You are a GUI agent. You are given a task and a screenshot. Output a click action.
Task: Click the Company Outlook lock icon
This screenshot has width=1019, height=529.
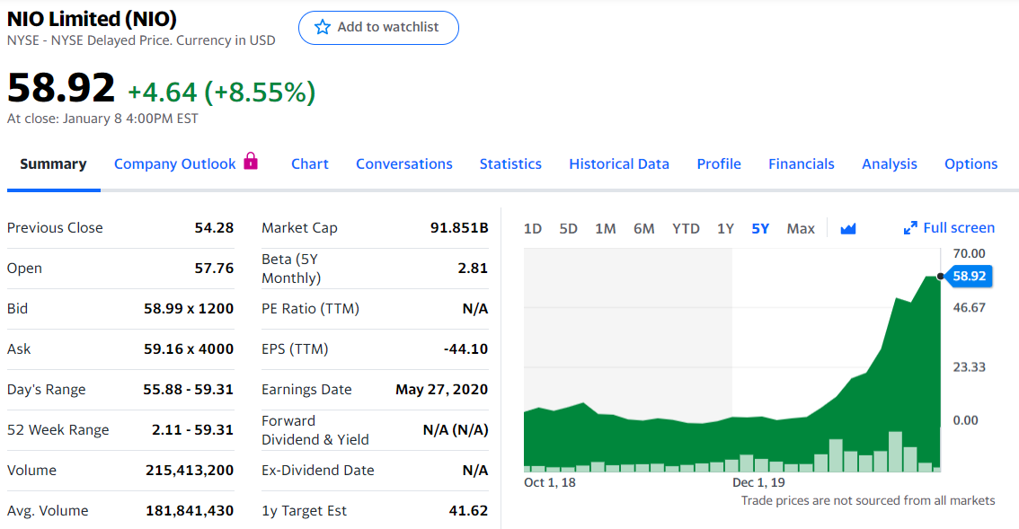[251, 161]
